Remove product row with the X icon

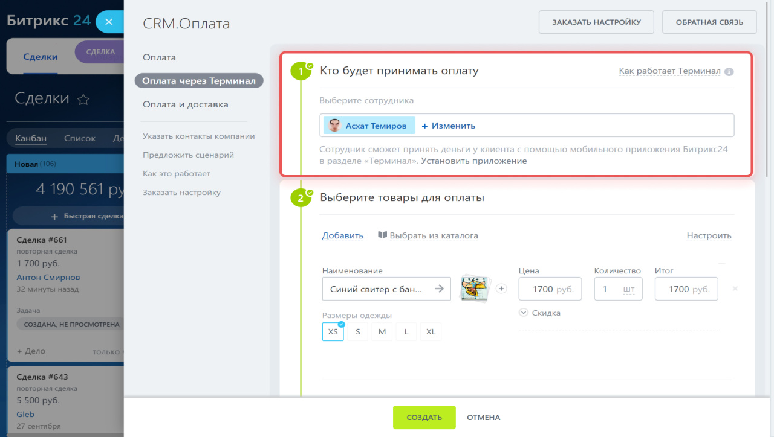pyautogui.click(x=735, y=289)
